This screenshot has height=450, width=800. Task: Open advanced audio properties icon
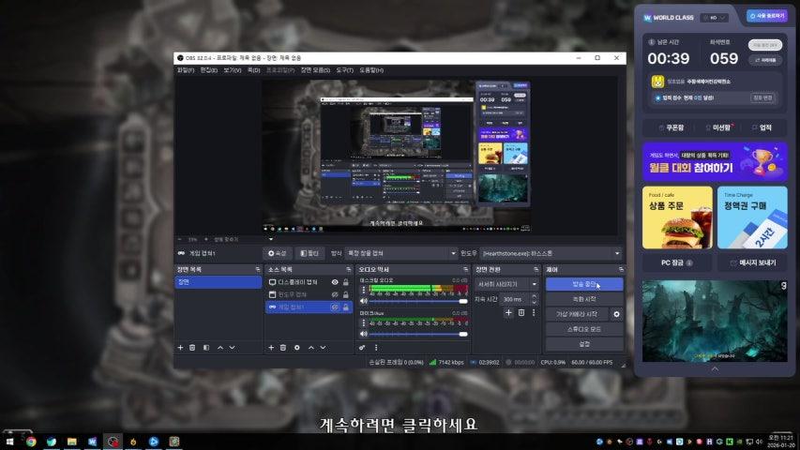(363, 347)
